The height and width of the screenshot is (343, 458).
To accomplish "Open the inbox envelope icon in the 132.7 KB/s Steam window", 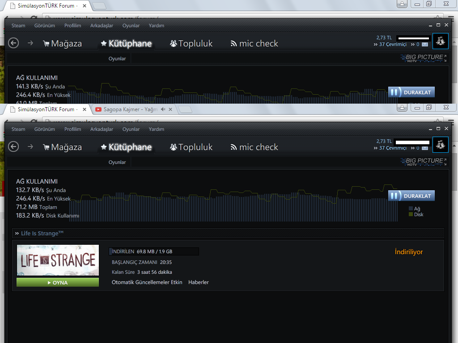I will point(425,148).
